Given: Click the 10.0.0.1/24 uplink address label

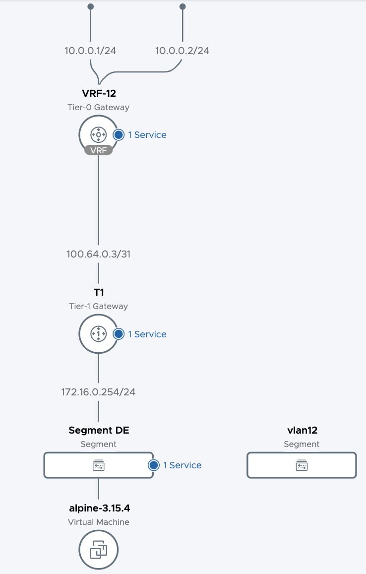Looking at the screenshot, I should (91, 51).
